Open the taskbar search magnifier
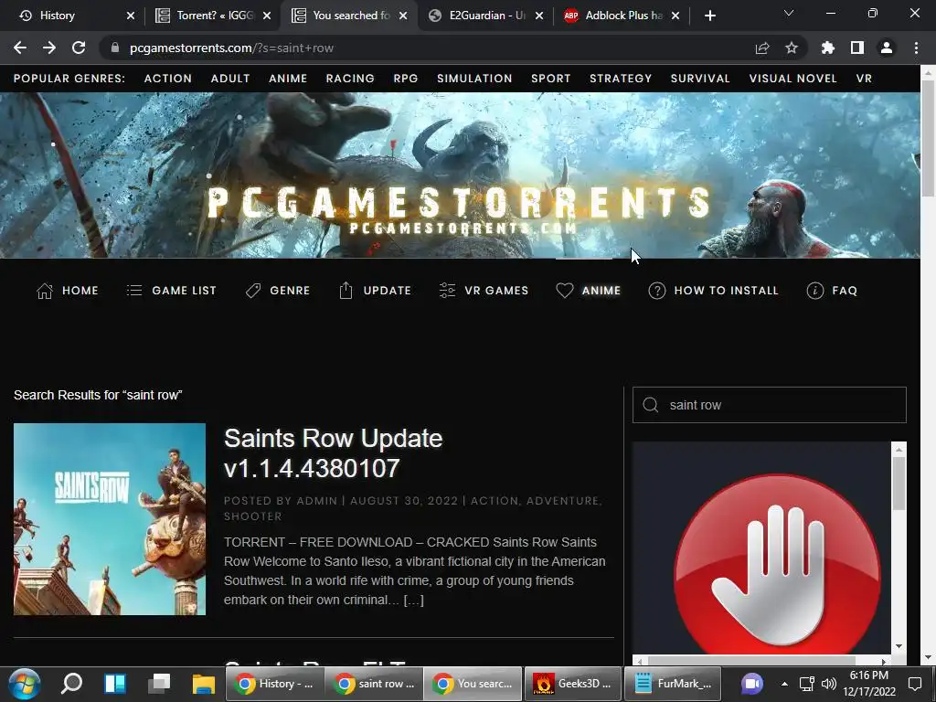The image size is (936, 702). tap(71, 684)
